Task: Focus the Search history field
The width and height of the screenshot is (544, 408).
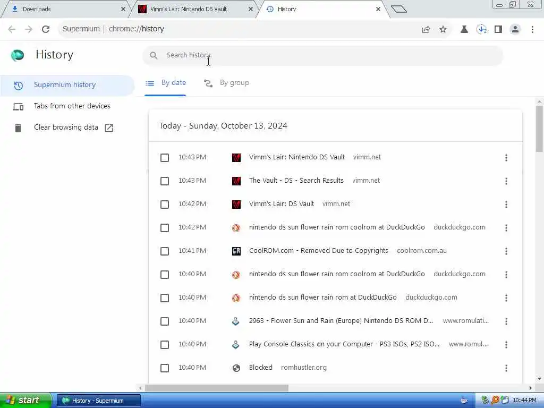Action: click(x=322, y=55)
